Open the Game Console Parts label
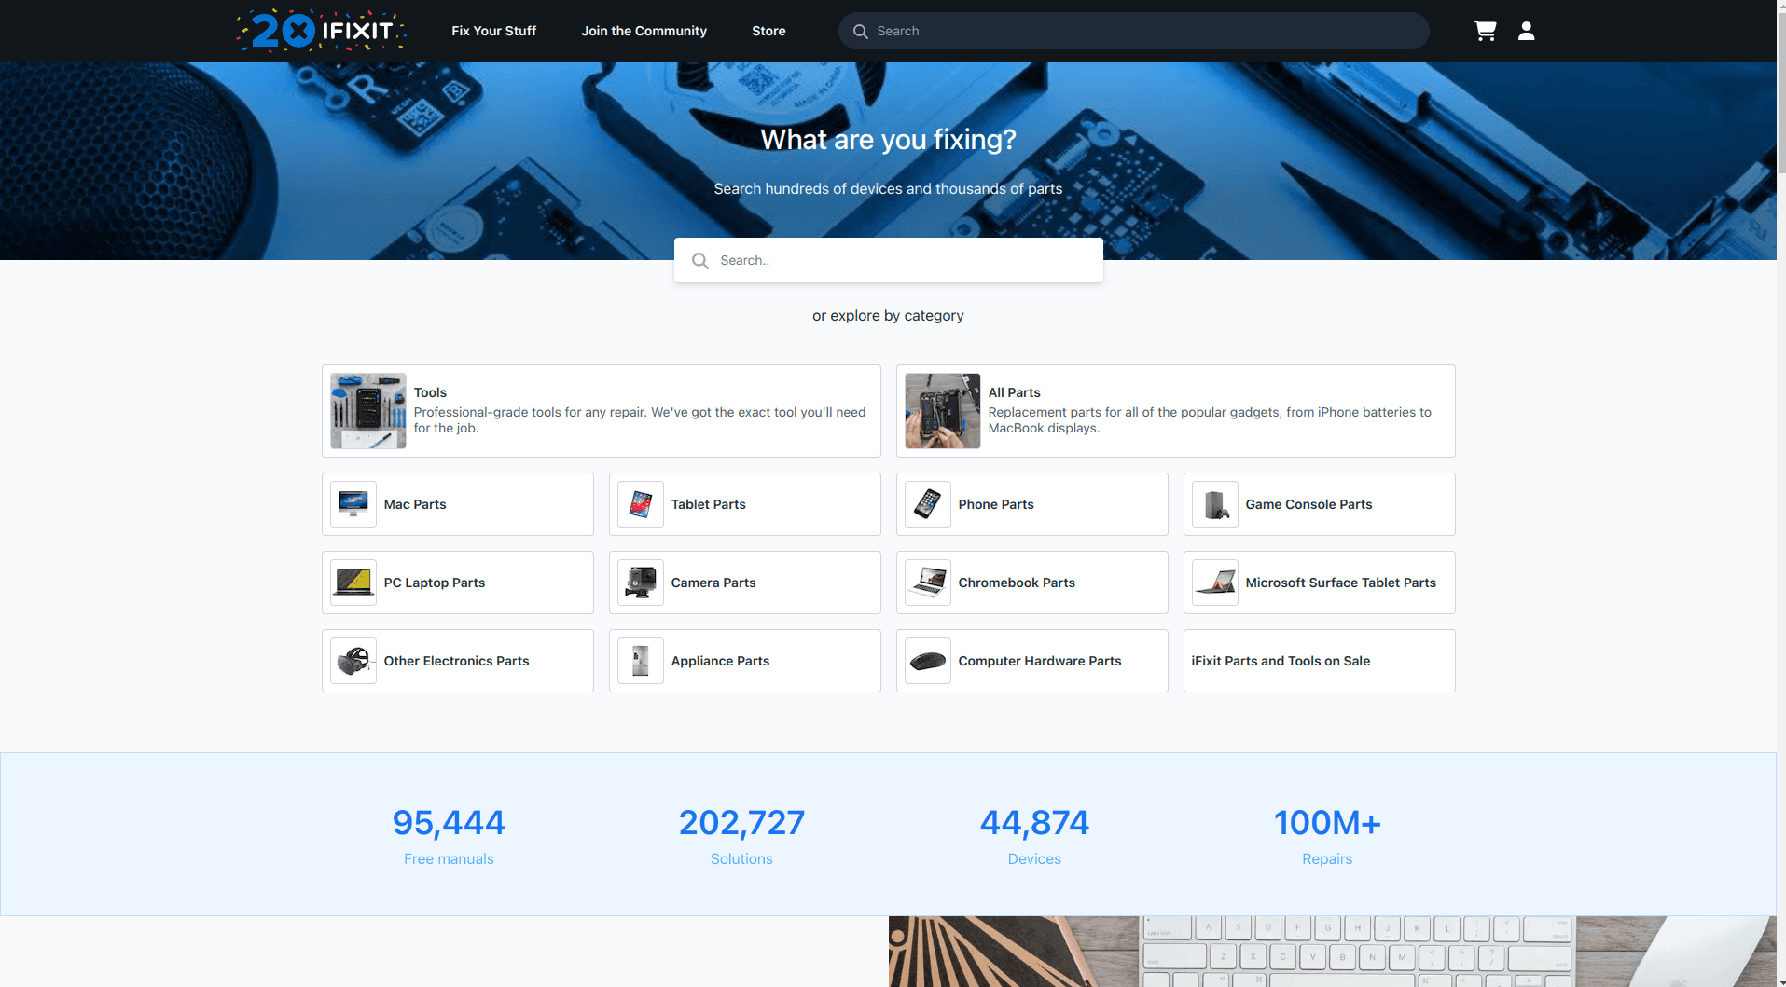 pos(1309,504)
